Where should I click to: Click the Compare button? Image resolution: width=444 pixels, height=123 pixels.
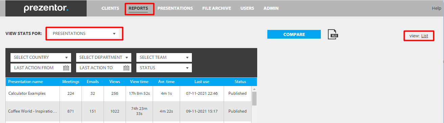294,34
